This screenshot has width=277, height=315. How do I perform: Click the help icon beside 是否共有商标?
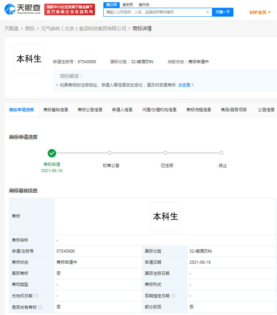[x=40, y=307]
